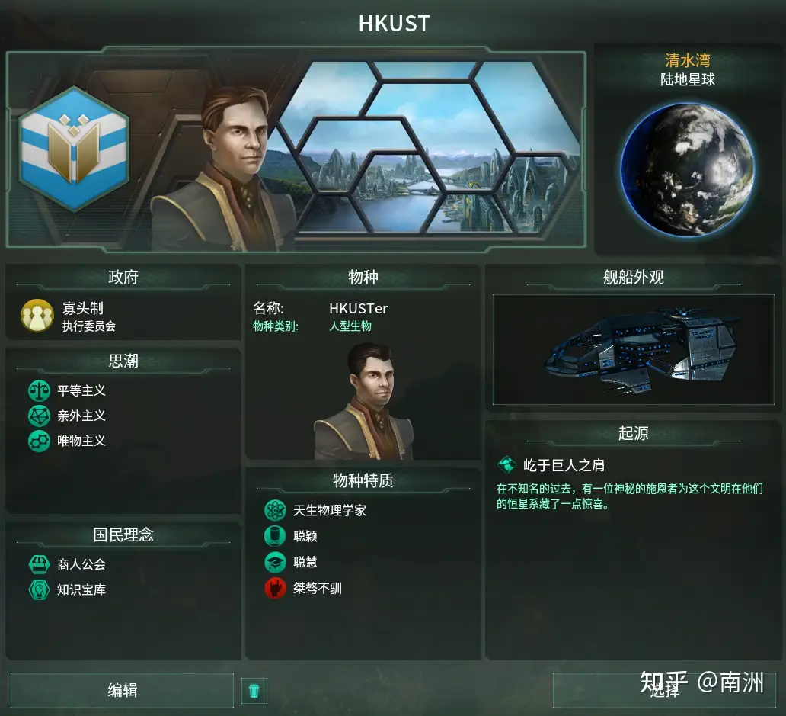This screenshot has height=716, width=786.
Task: Select the 商人公会 civic icon
Action: 39,564
